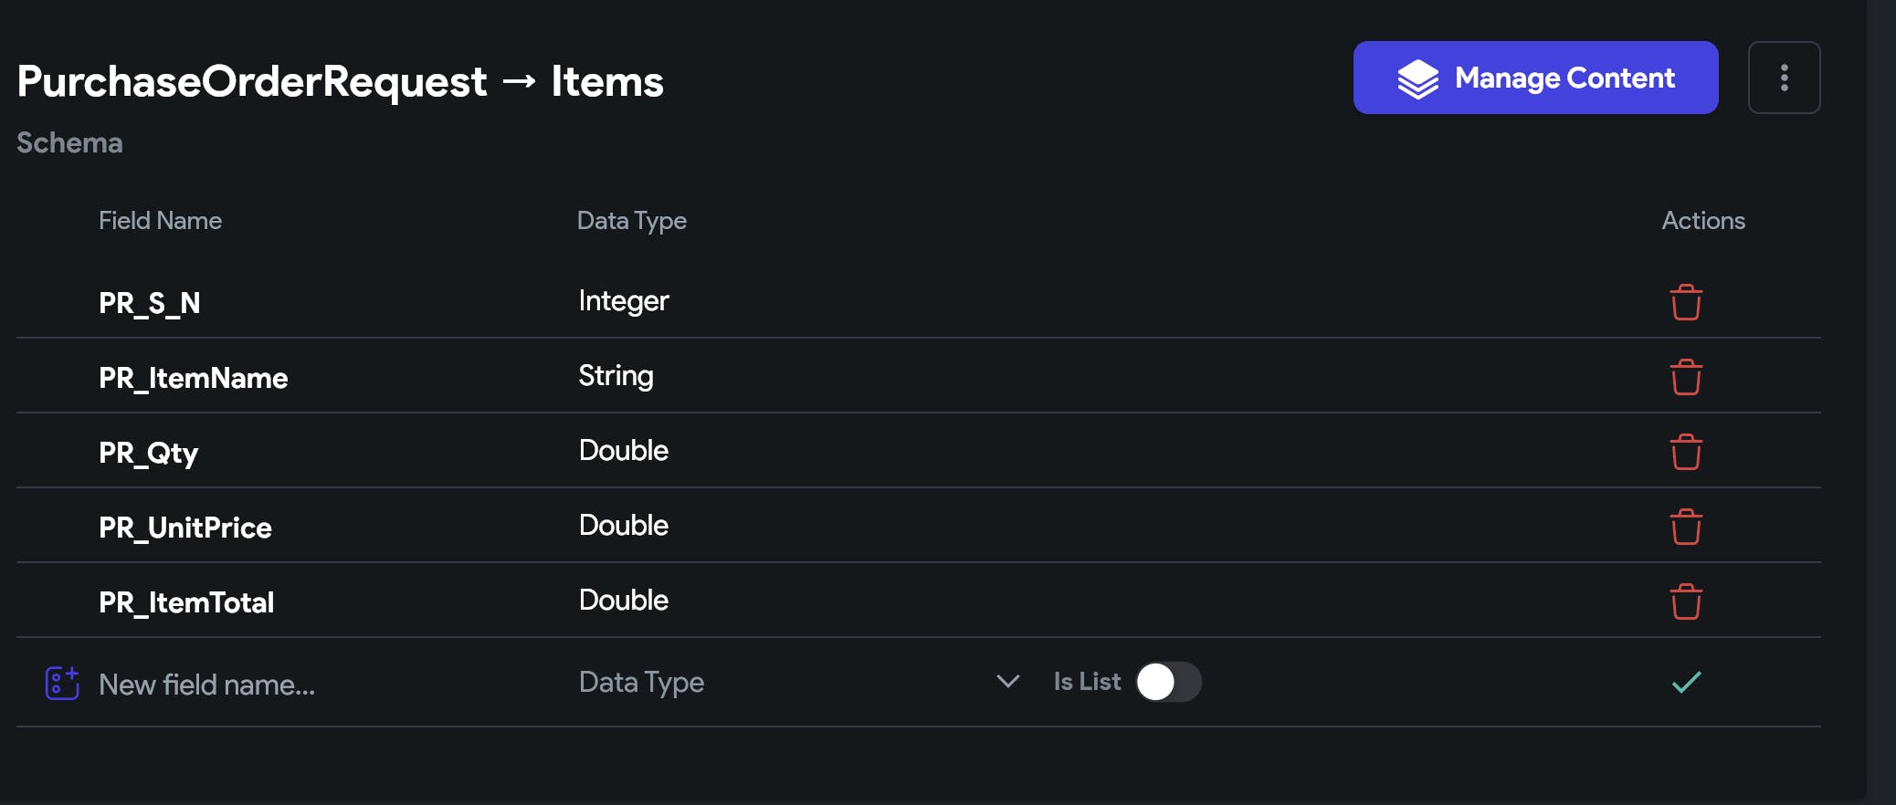
Task: Delete the PR_UnitPrice field
Action: [1685, 527]
